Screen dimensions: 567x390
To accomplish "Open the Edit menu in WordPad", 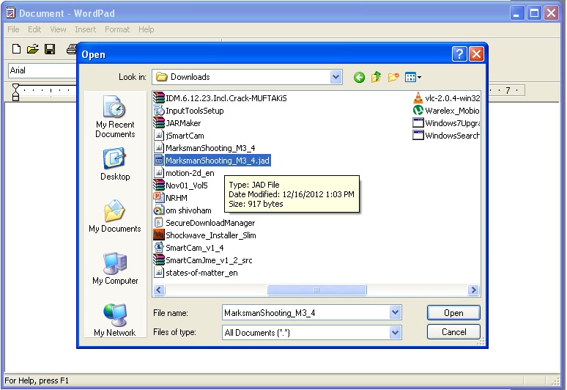I will point(34,29).
